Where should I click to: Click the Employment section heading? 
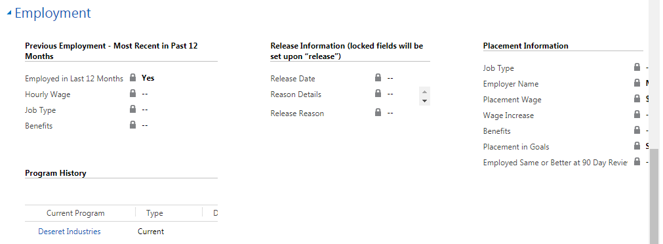coord(53,13)
